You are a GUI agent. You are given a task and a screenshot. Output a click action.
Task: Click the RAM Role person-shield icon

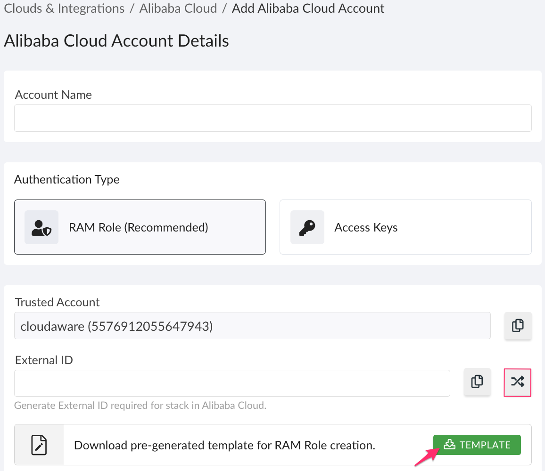tap(41, 227)
